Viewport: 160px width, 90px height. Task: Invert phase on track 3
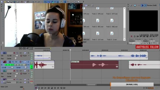pyautogui.click(x=17, y=71)
